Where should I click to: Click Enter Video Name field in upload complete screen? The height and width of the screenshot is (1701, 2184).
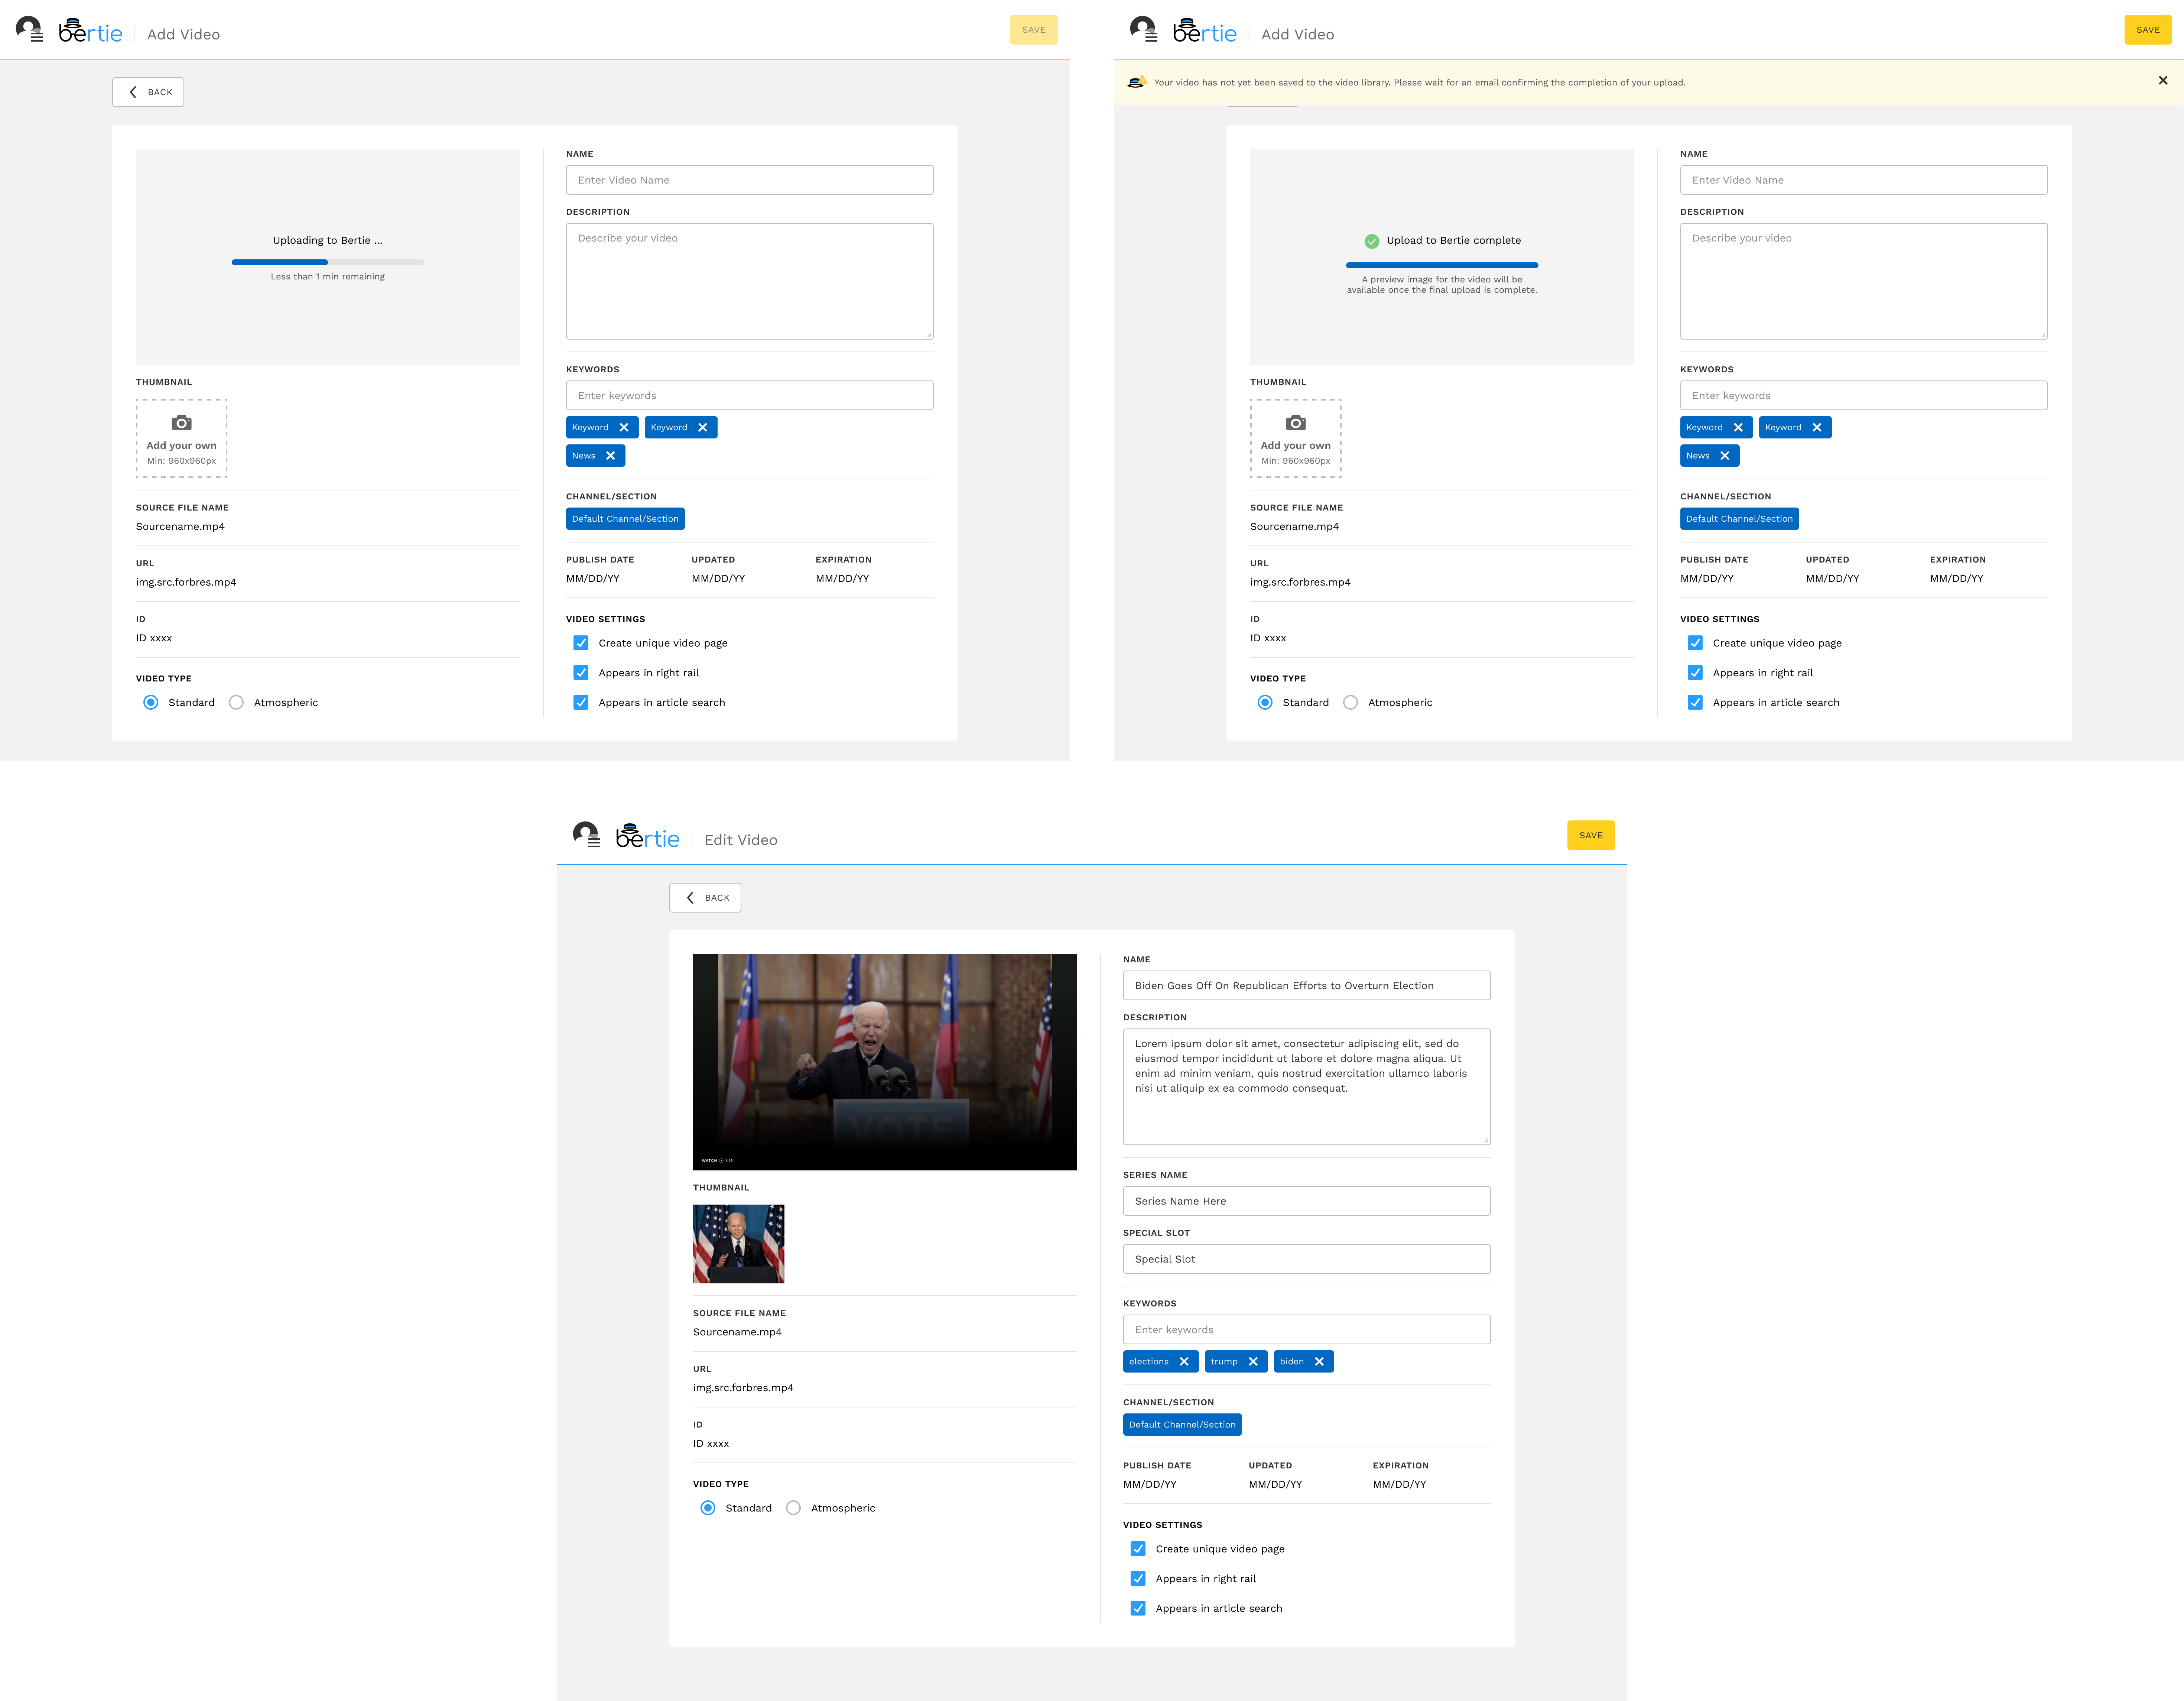tap(1863, 180)
